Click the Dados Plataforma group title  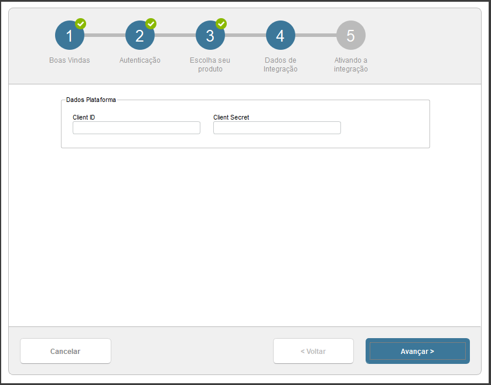(x=91, y=100)
